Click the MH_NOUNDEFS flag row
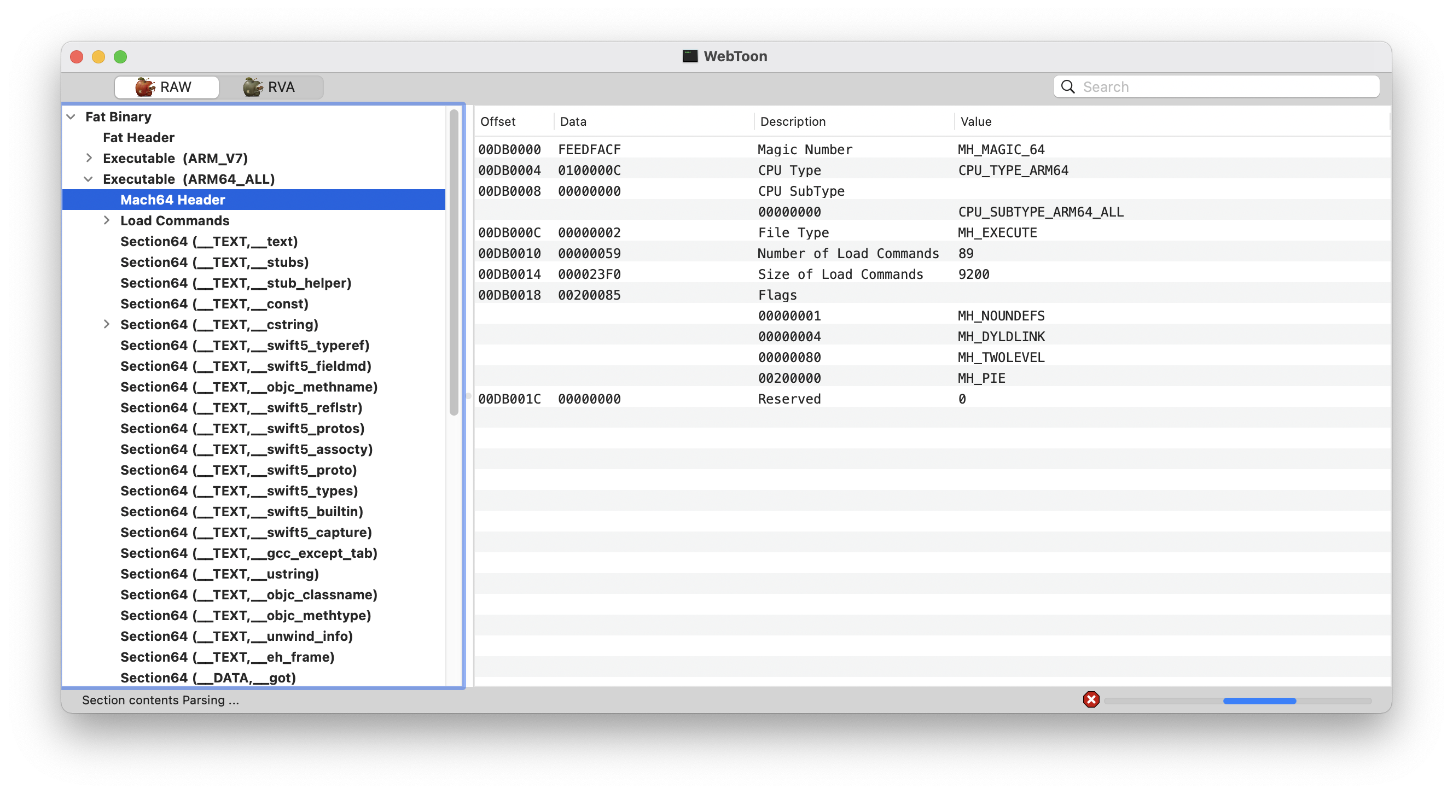The width and height of the screenshot is (1453, 794). tap(932, 316)
